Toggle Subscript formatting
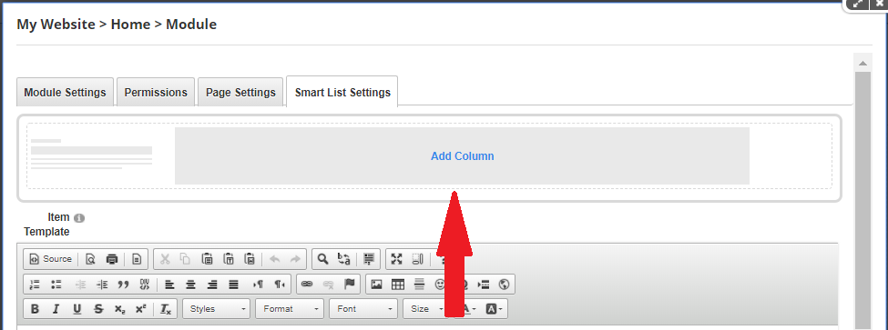The image size is (888, 330). (x=119, y=309)
